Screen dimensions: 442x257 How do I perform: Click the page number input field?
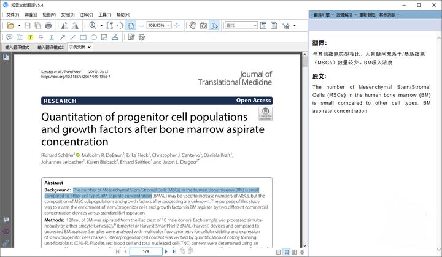[x=145, y=251]
